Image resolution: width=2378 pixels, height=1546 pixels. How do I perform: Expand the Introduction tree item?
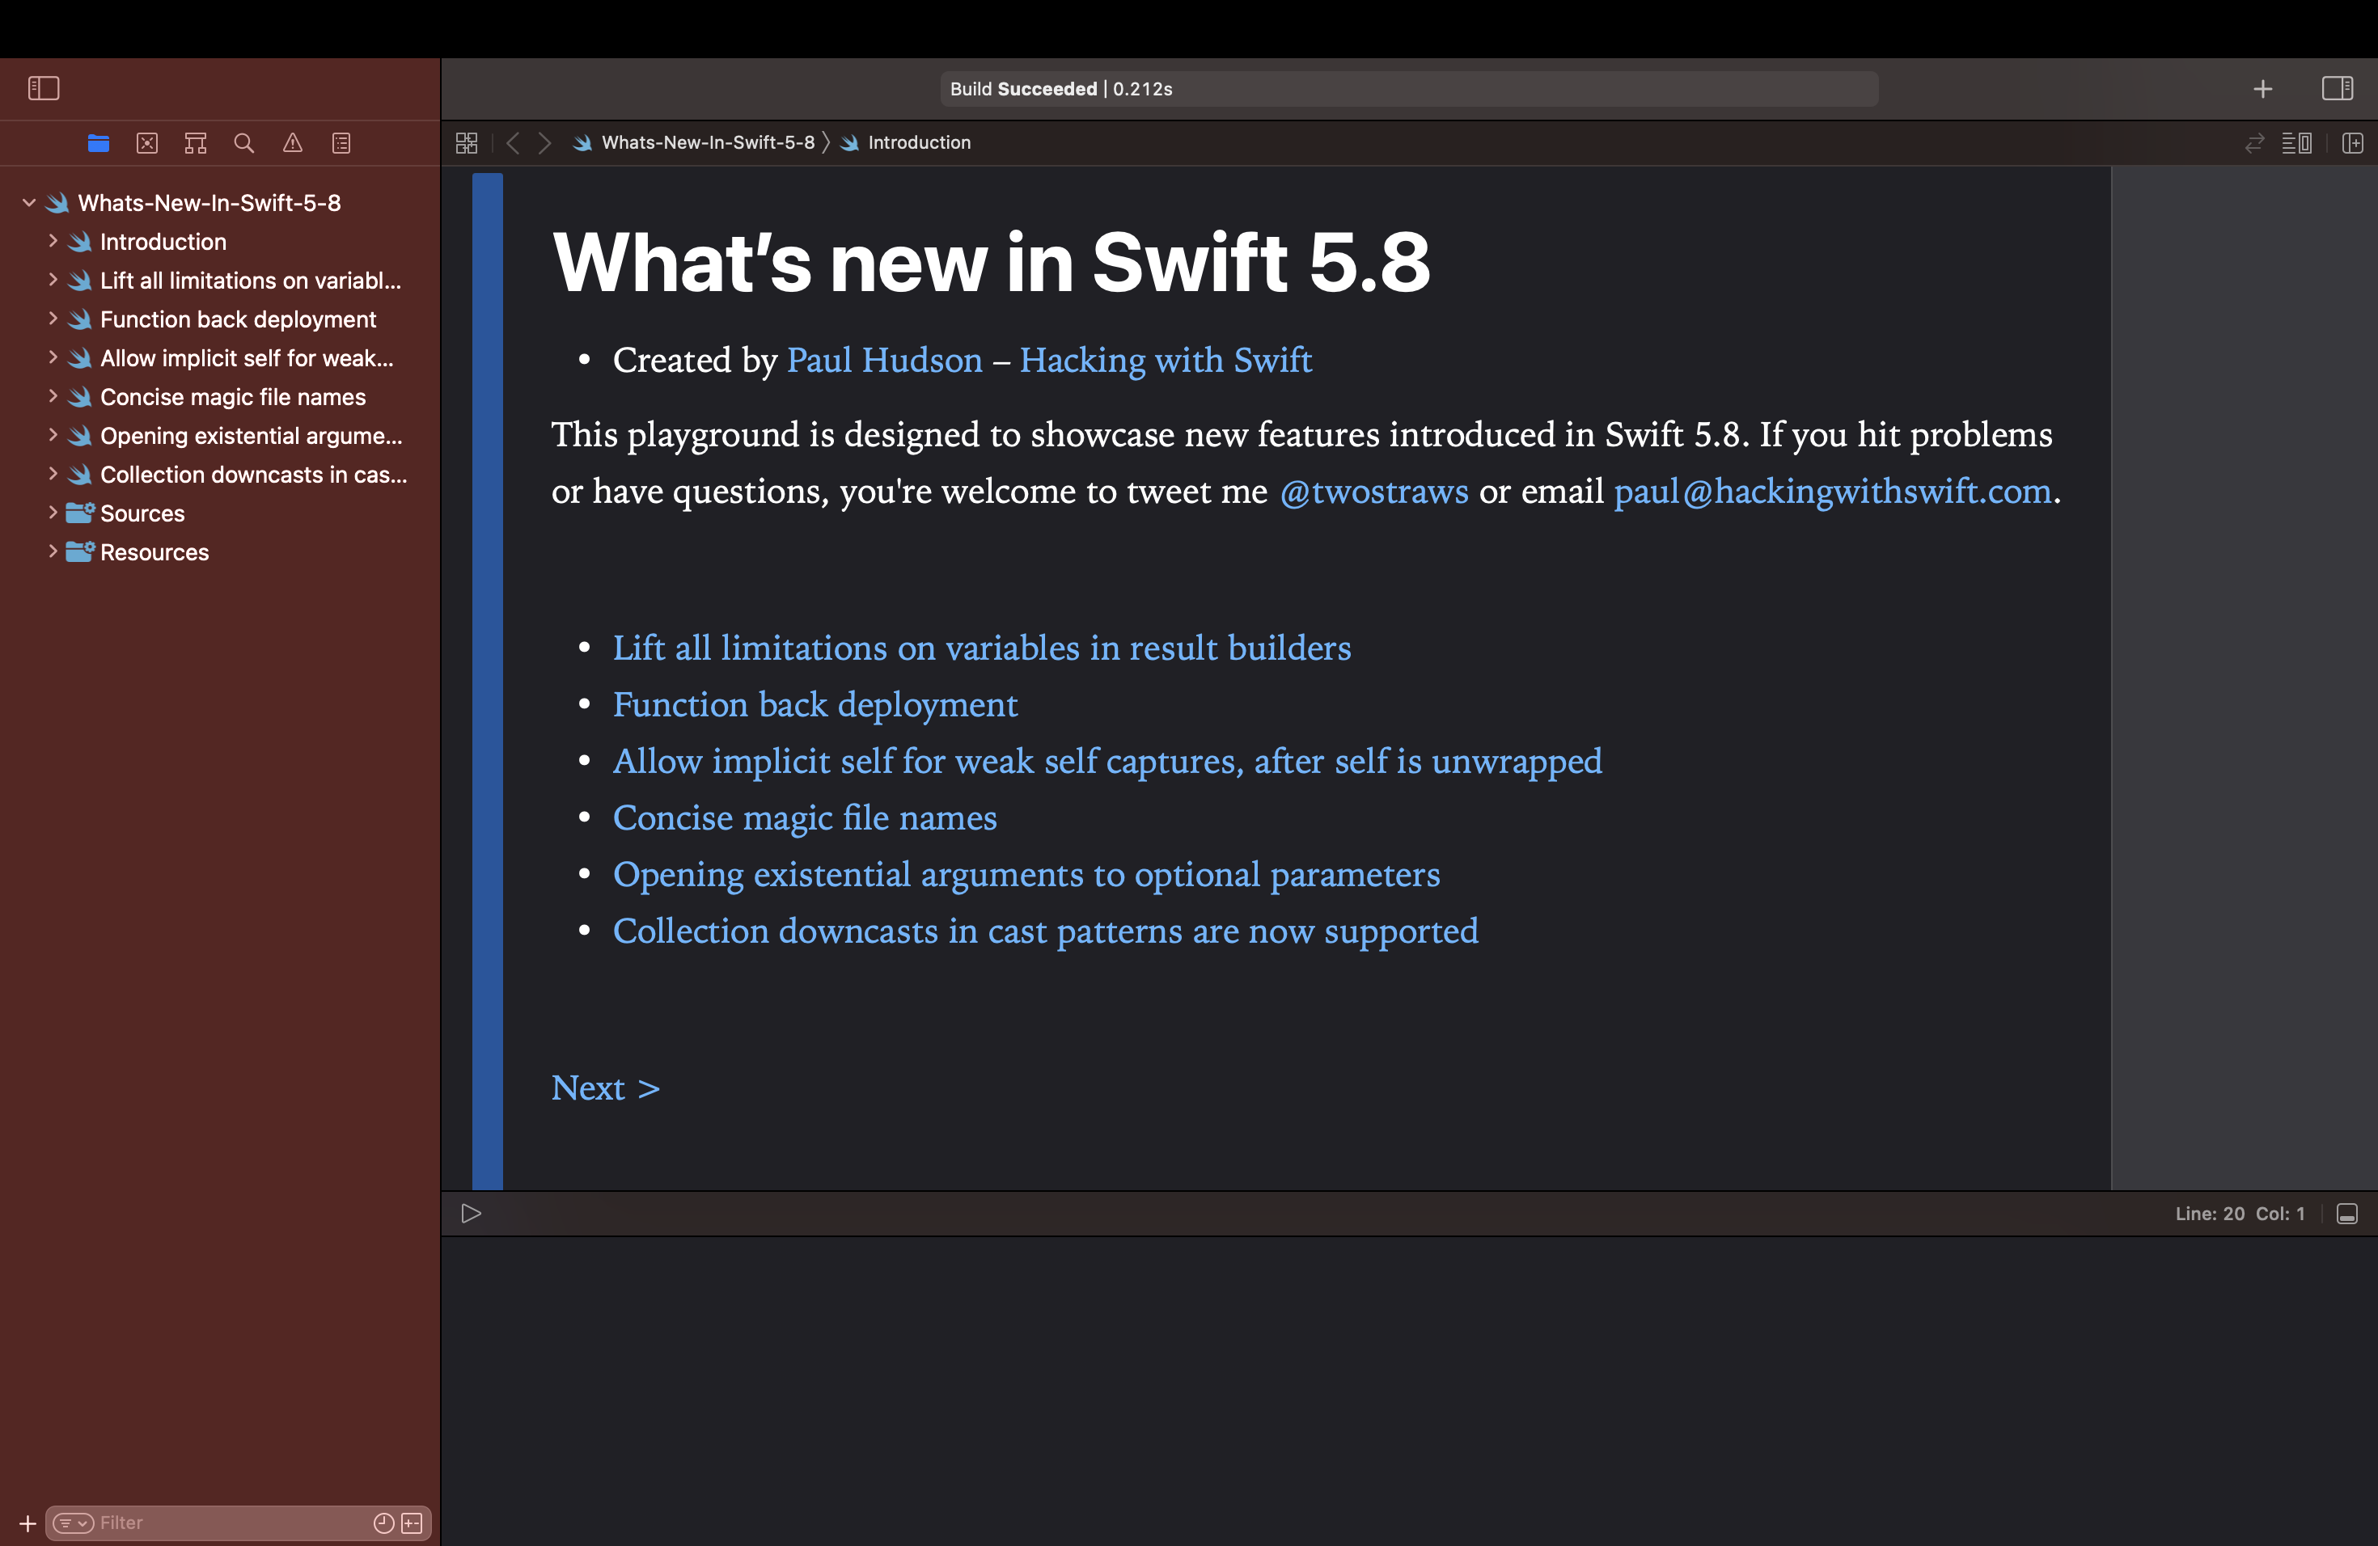click(x=52, y=241)
